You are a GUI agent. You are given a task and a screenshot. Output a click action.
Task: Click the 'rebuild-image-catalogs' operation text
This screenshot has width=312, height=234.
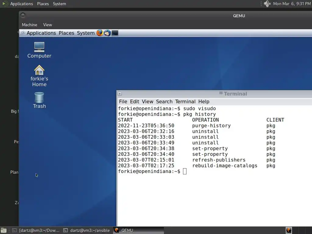[x=225, y=166]
